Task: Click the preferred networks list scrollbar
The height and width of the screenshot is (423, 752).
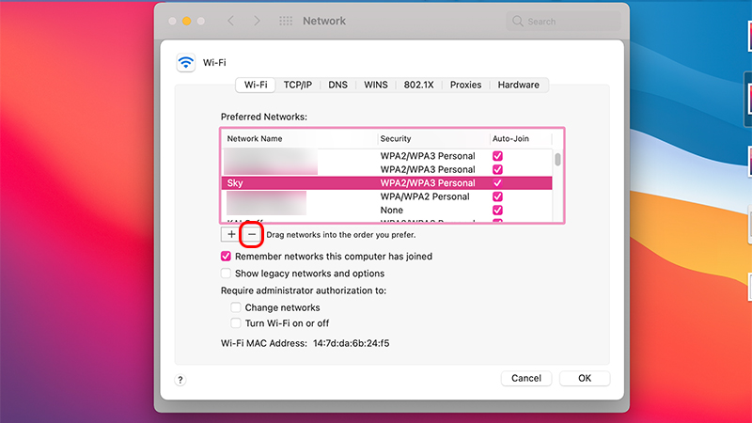Action: click(557, 159)
